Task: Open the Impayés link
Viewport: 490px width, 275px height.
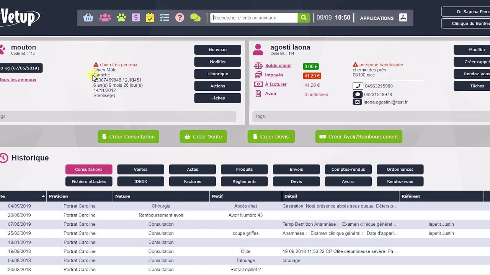Action: [x=274, y=75]
